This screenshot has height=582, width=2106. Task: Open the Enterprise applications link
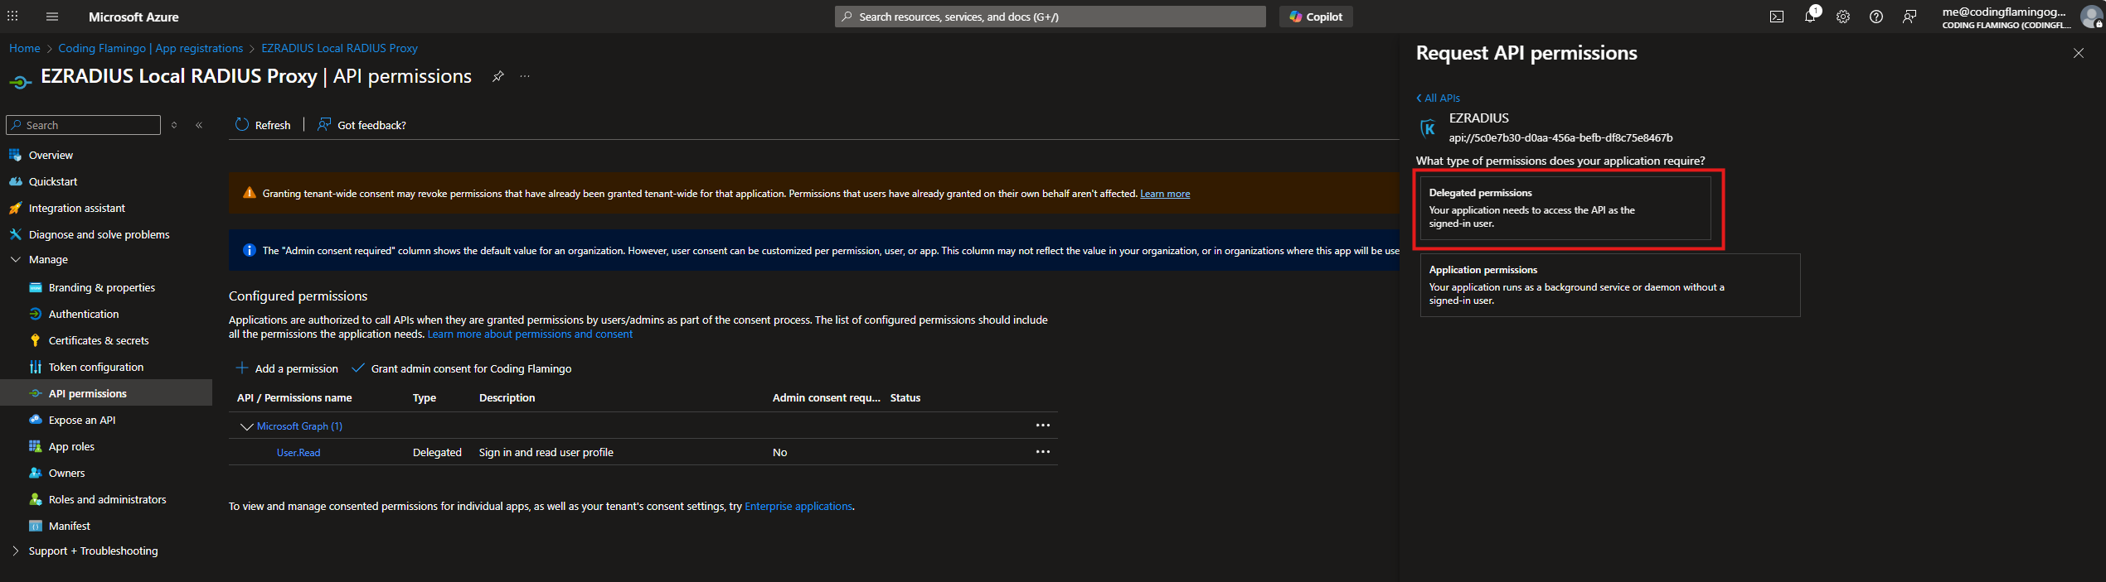coord(798,507)
